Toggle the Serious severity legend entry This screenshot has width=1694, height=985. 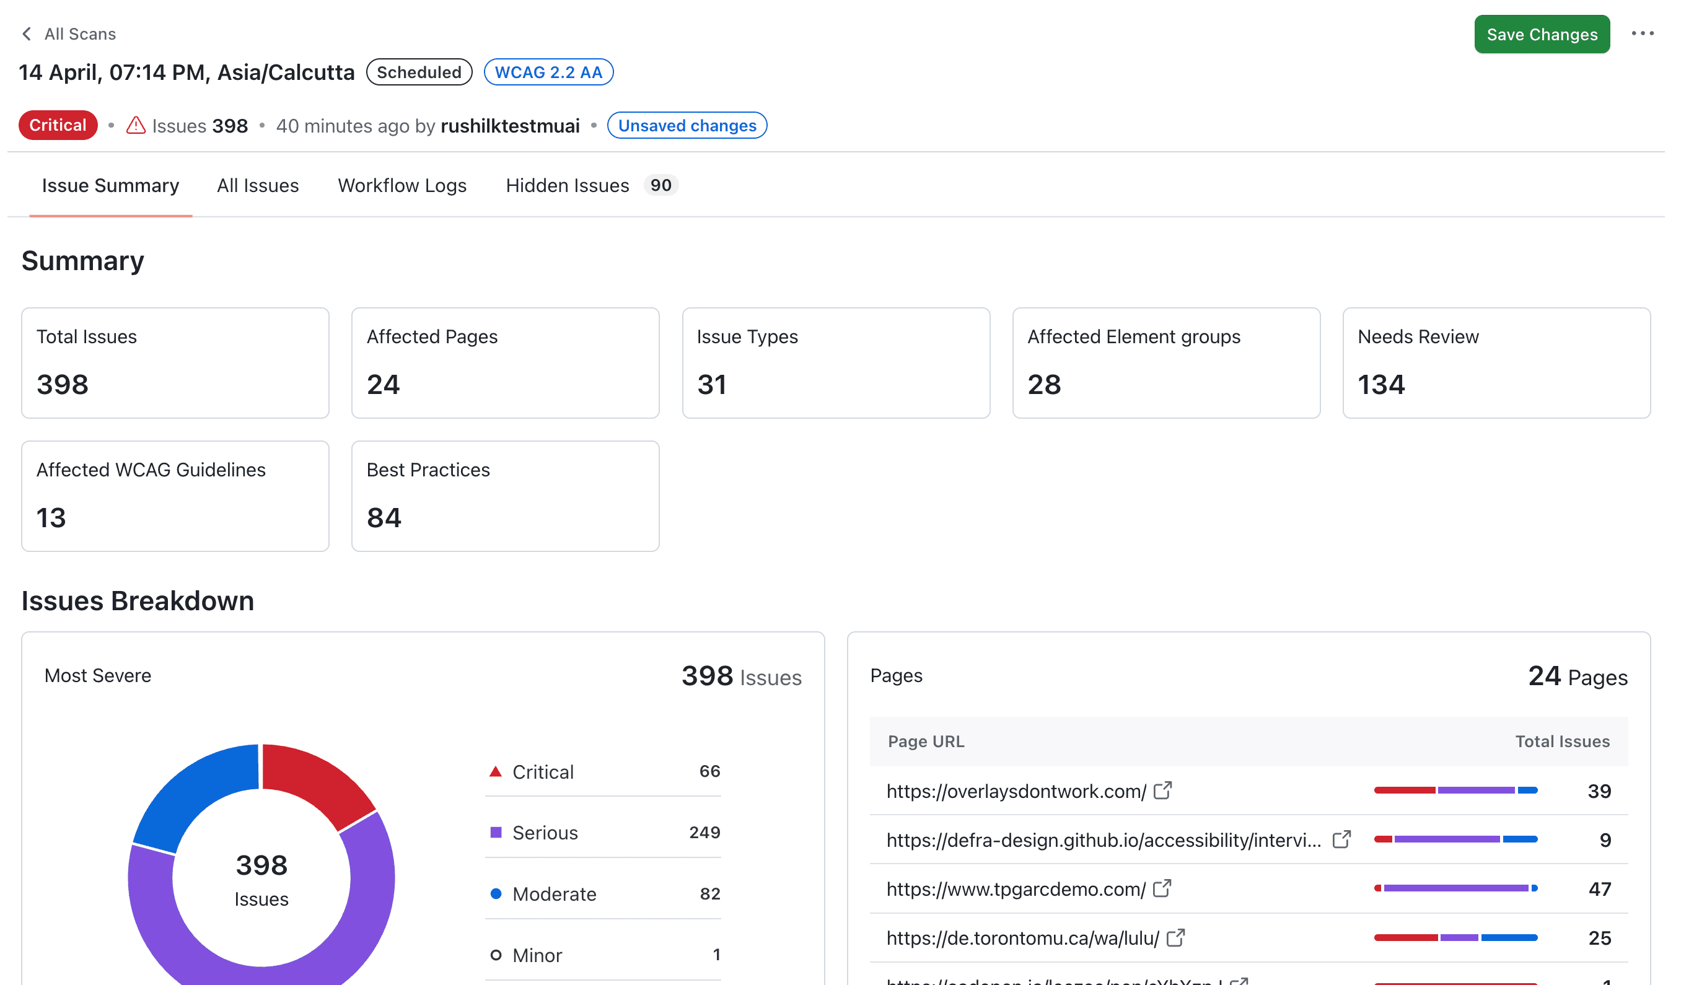point(545,833)
